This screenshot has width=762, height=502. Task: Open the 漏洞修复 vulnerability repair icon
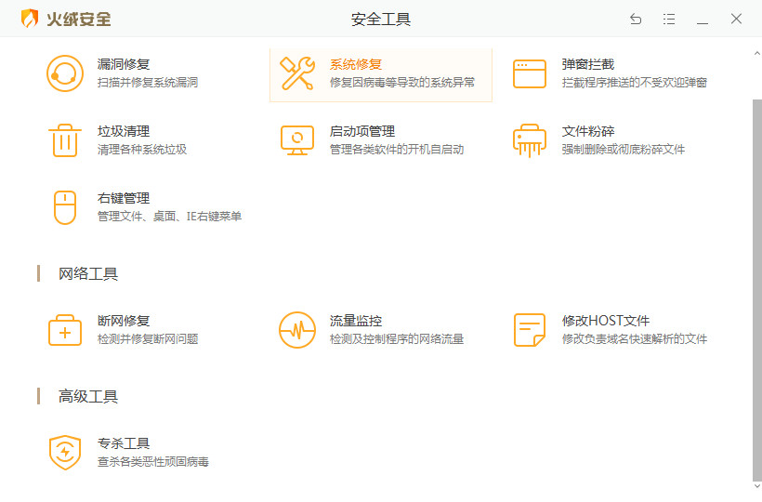[x=65, y=73]
